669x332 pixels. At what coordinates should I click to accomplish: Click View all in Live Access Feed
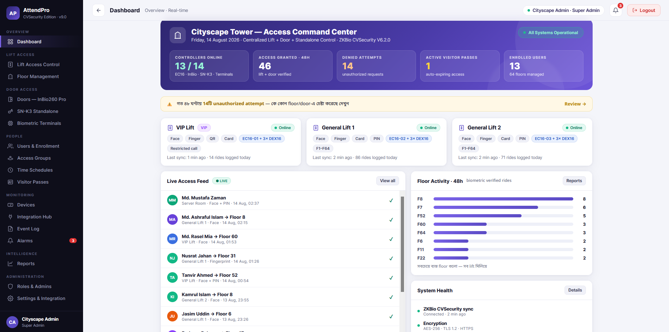387,181
